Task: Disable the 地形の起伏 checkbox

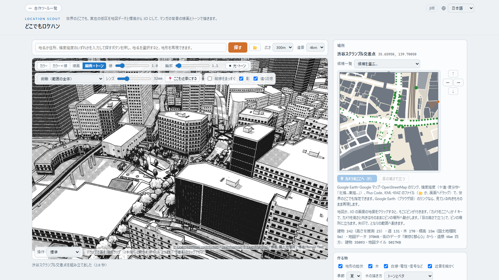Action: pos(340,266)
